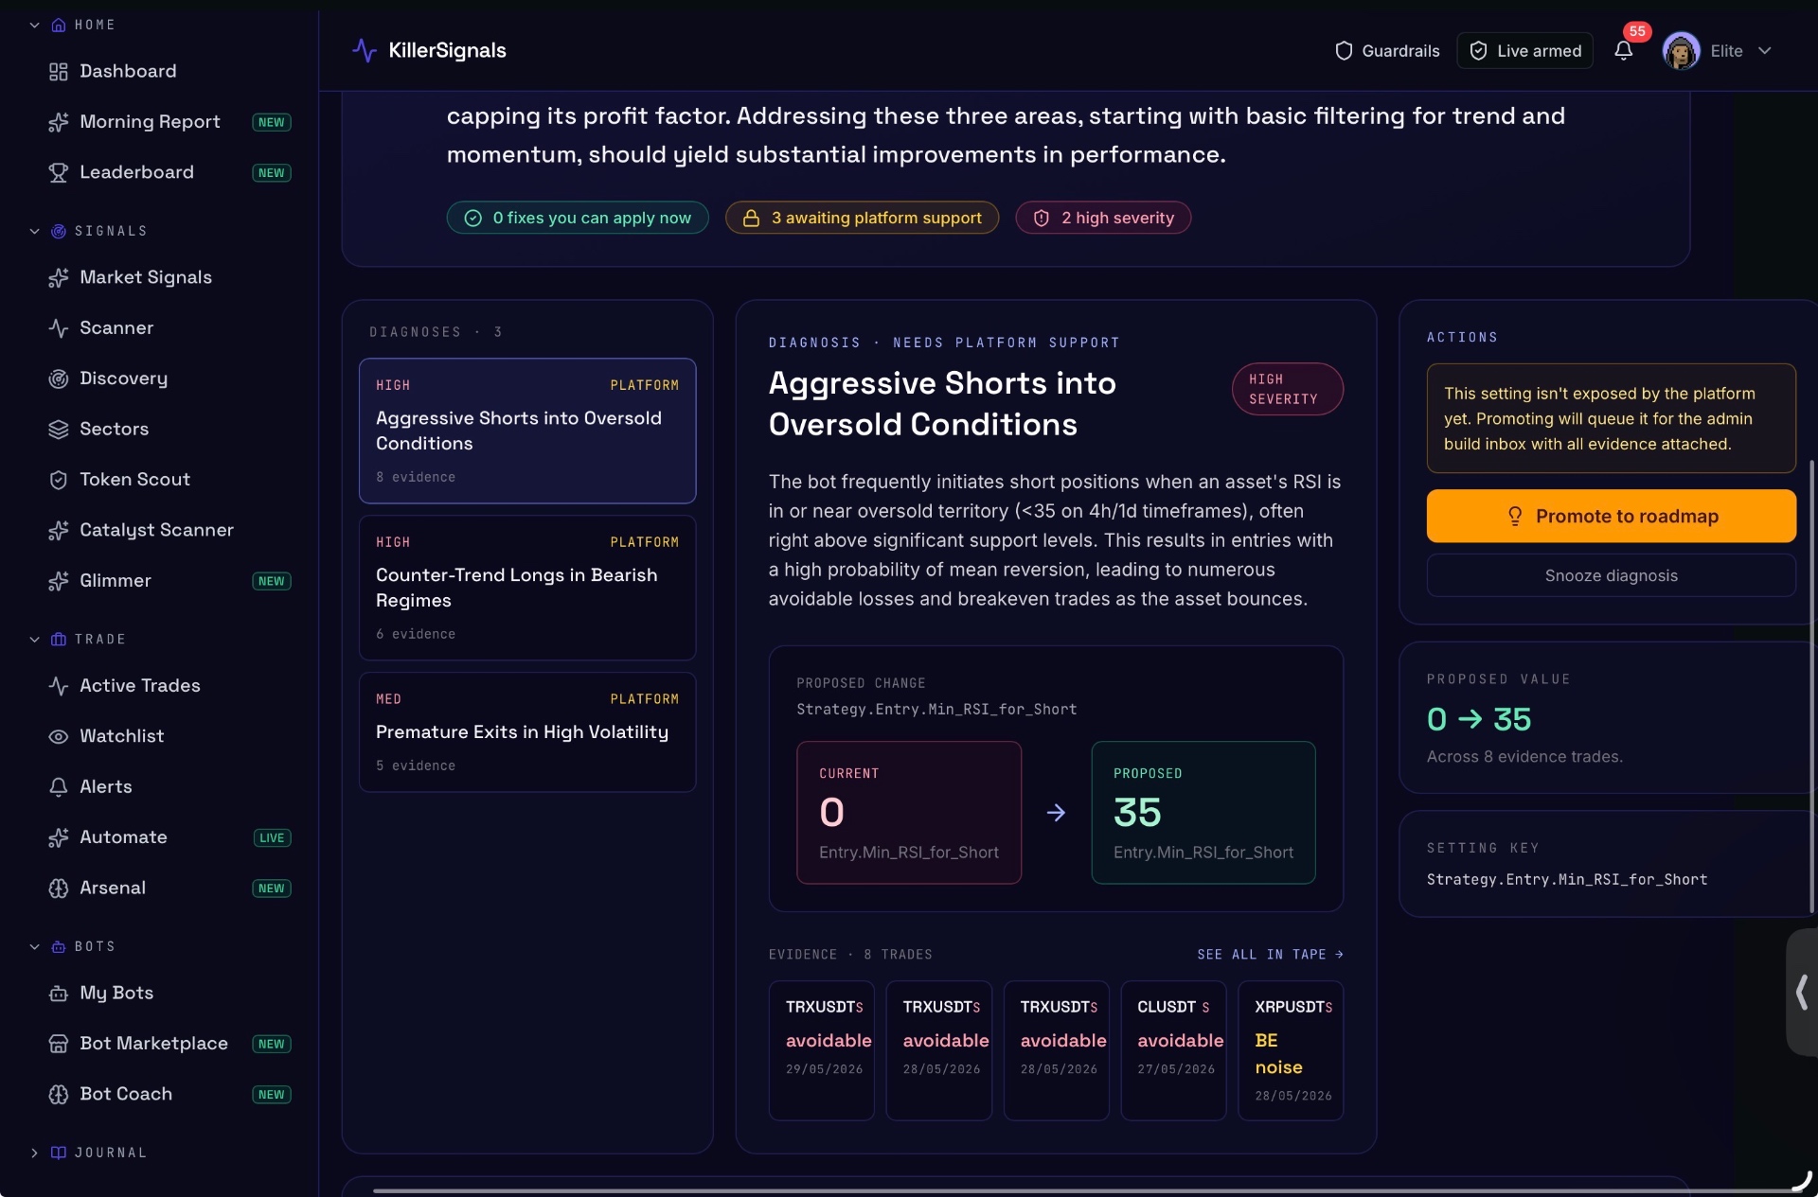1818x1197 pixels.
Task: Open the Guardrails link in header
Action: (1386, 51)
